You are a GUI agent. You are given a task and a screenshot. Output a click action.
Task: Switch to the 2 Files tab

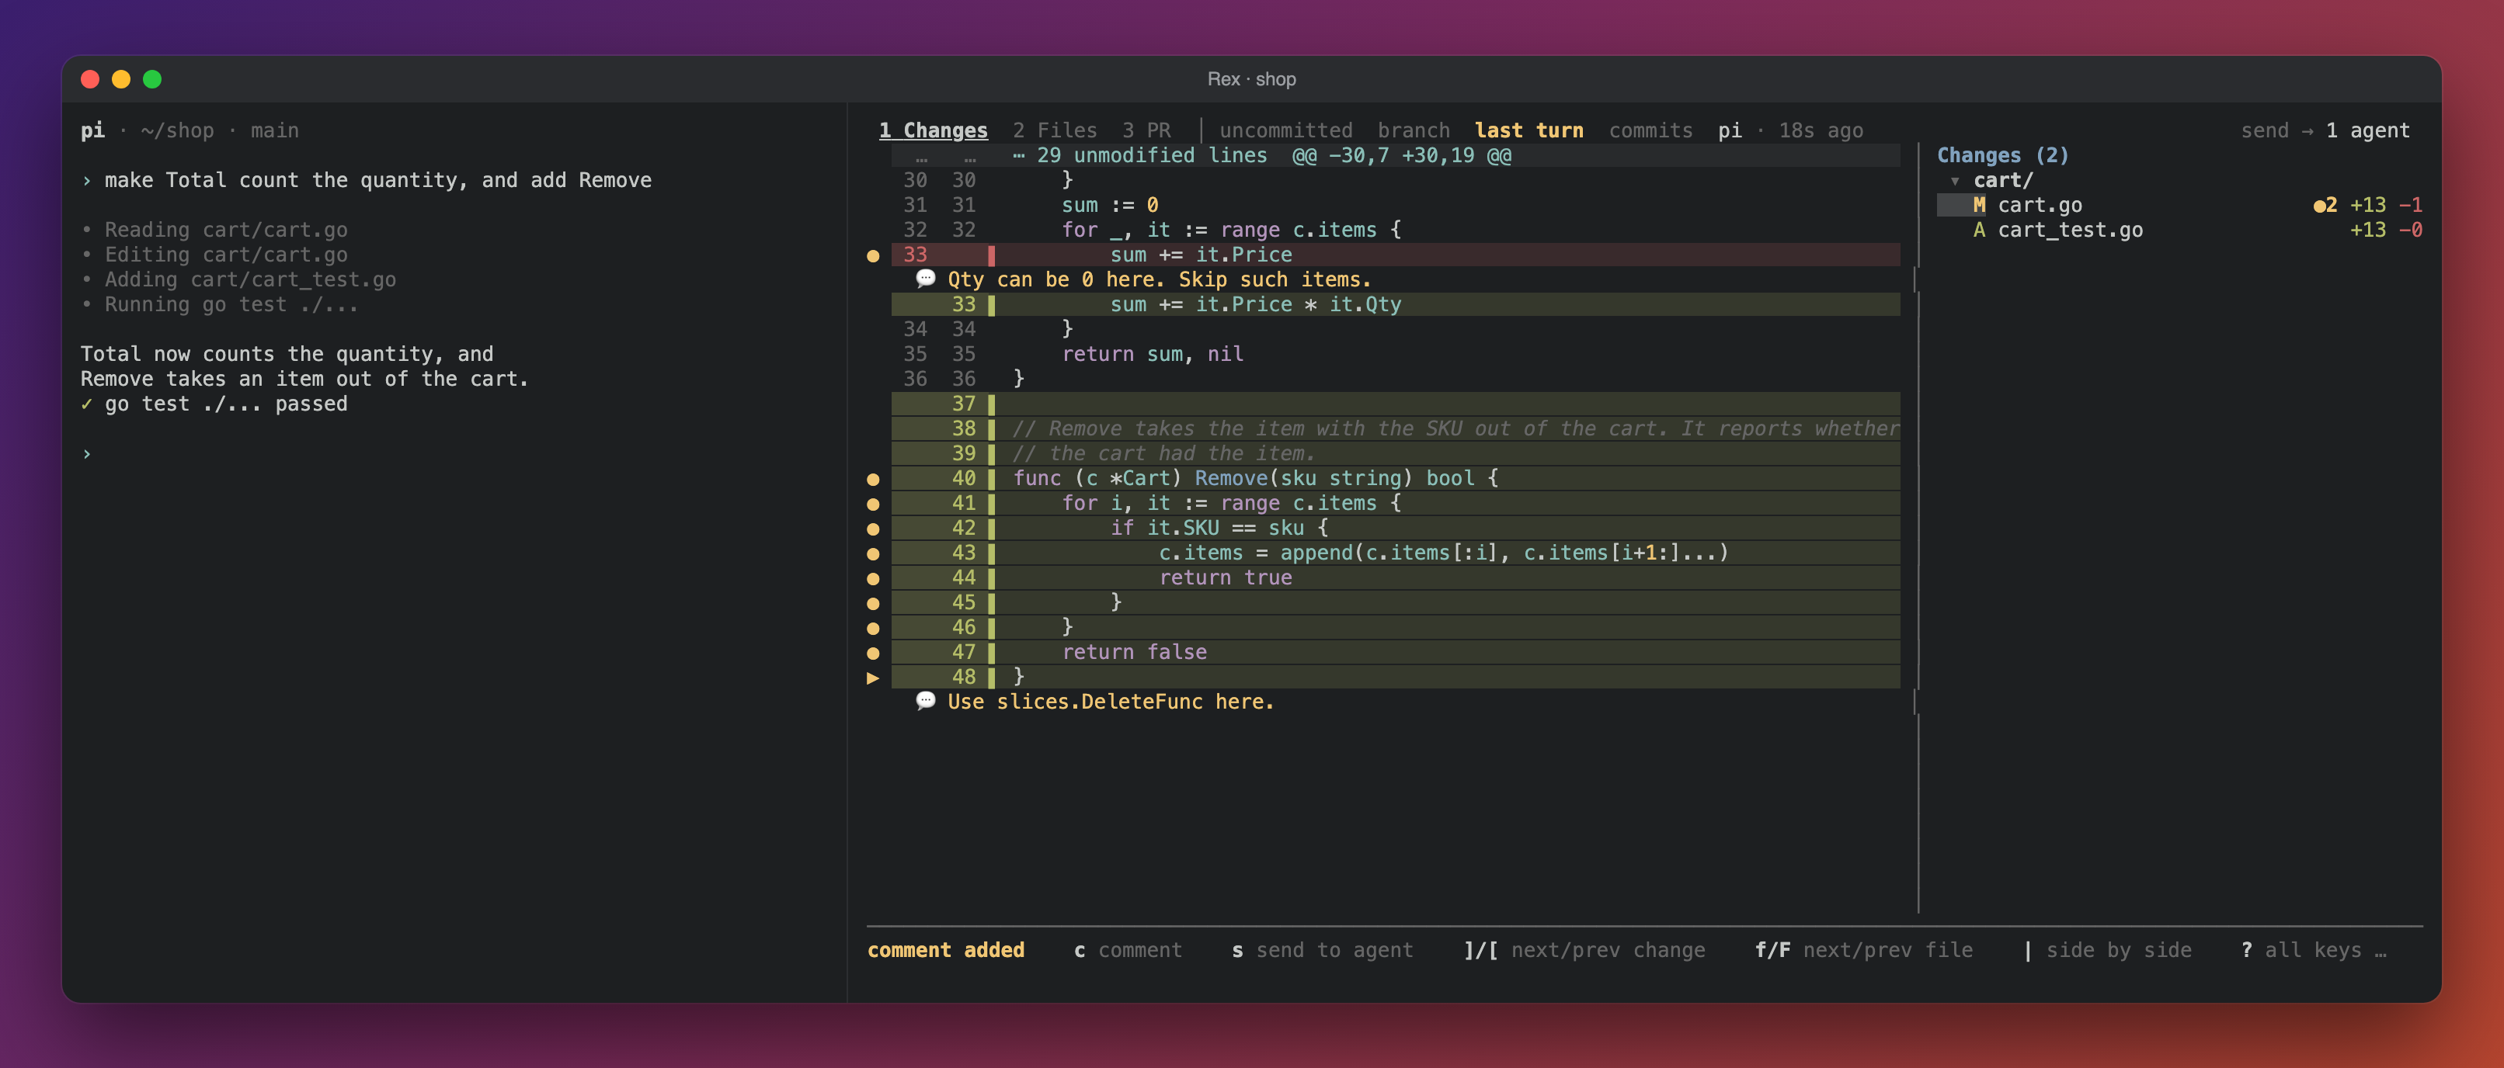[1055, 130]
